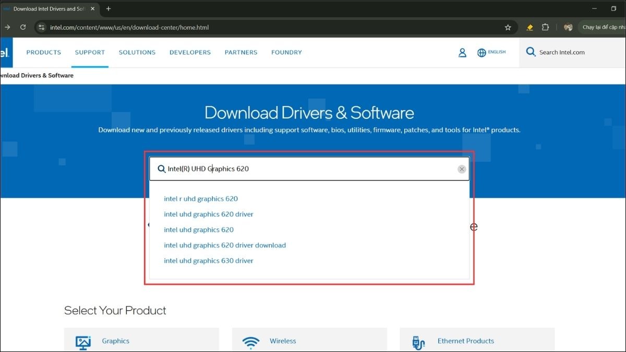Open the FOUNDRY menu
The height and width of the screenshot is (352, 626).
pyautogui.click(x=286, y=52)
